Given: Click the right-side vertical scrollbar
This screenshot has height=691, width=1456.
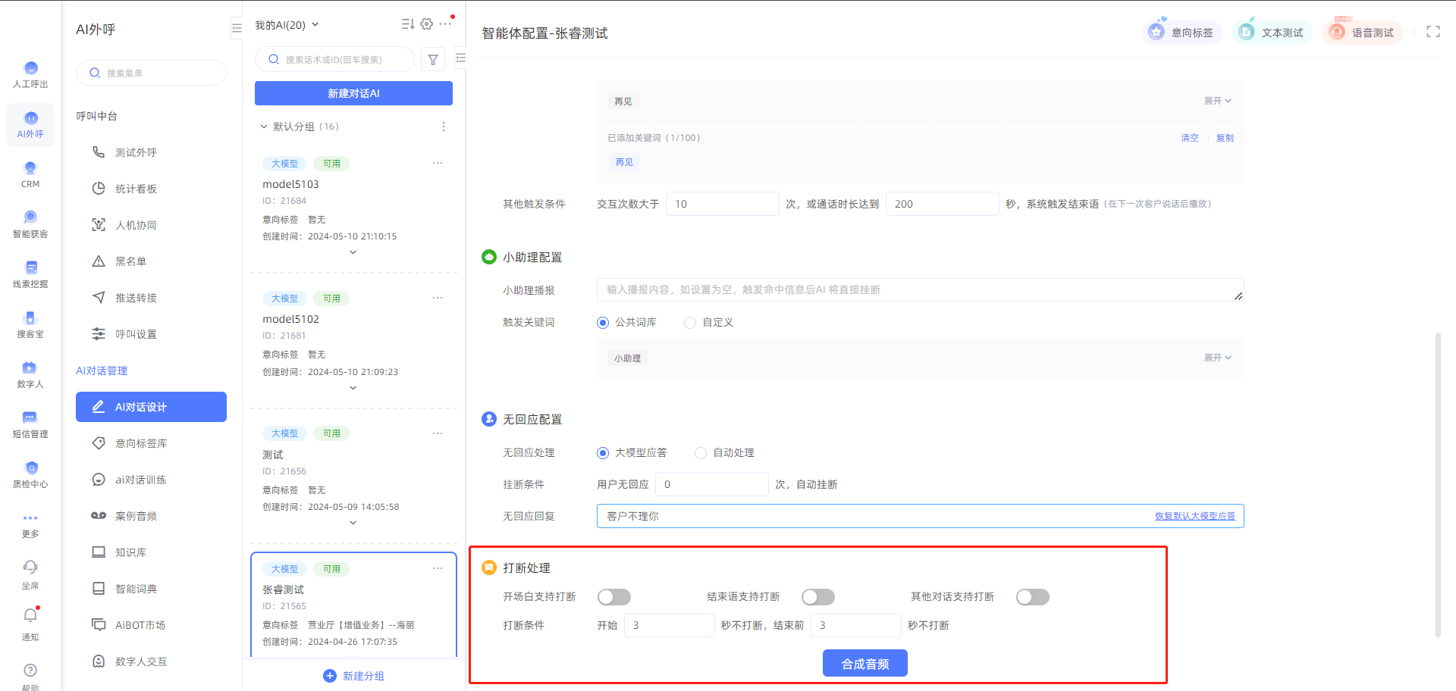Looking at the screenshot, I should 1438,485.
